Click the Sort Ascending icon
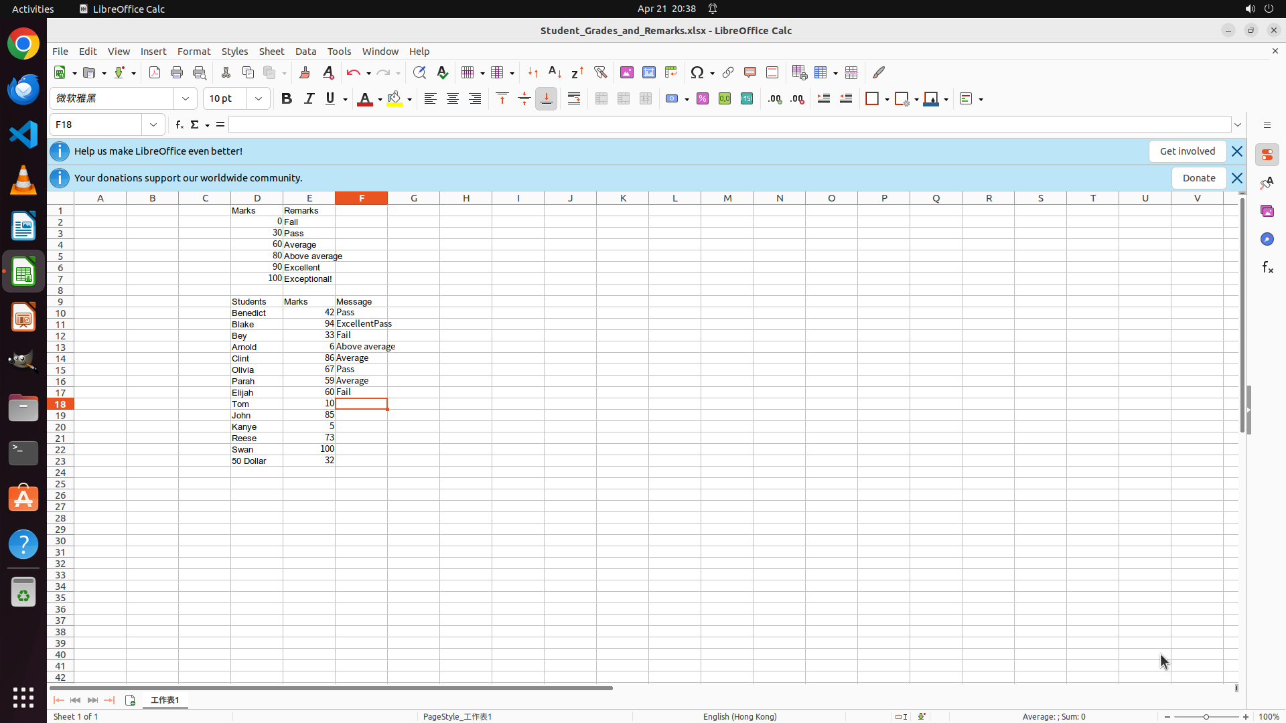The height and width of the screenshot is (723, 1286). (555, 72)
